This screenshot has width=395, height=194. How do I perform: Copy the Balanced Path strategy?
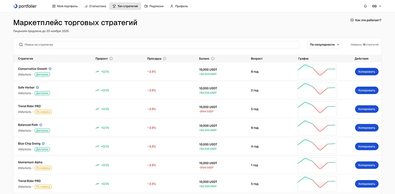pos(367,128)
